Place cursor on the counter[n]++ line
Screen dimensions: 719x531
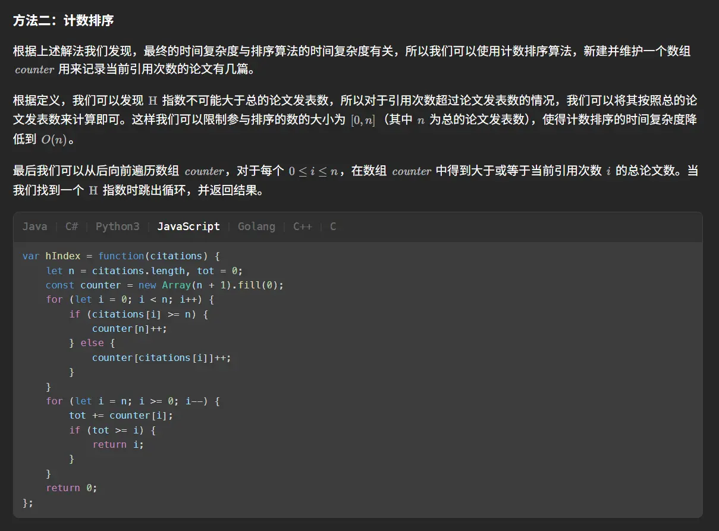129,328
